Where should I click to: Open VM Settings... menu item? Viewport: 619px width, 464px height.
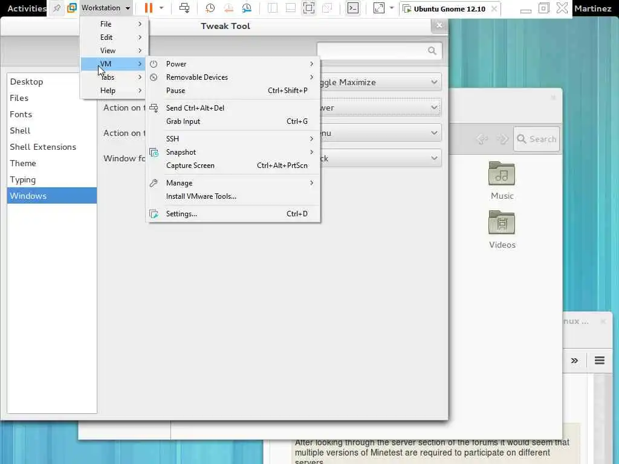[x=233, y=213]
